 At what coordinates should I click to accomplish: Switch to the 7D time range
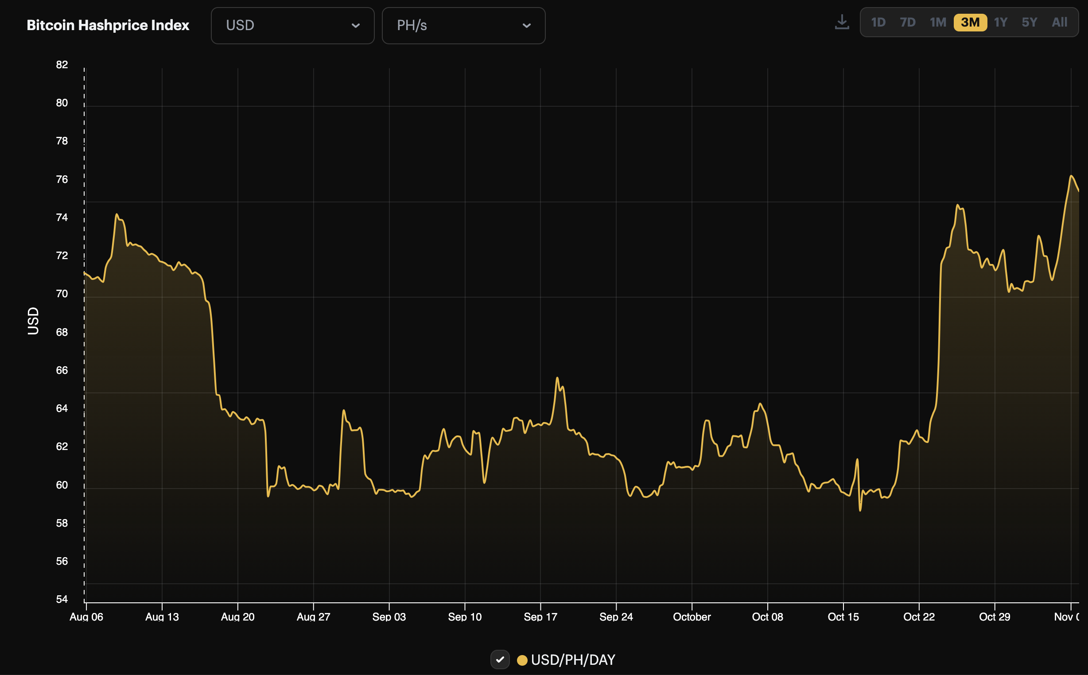pos(908,22)
